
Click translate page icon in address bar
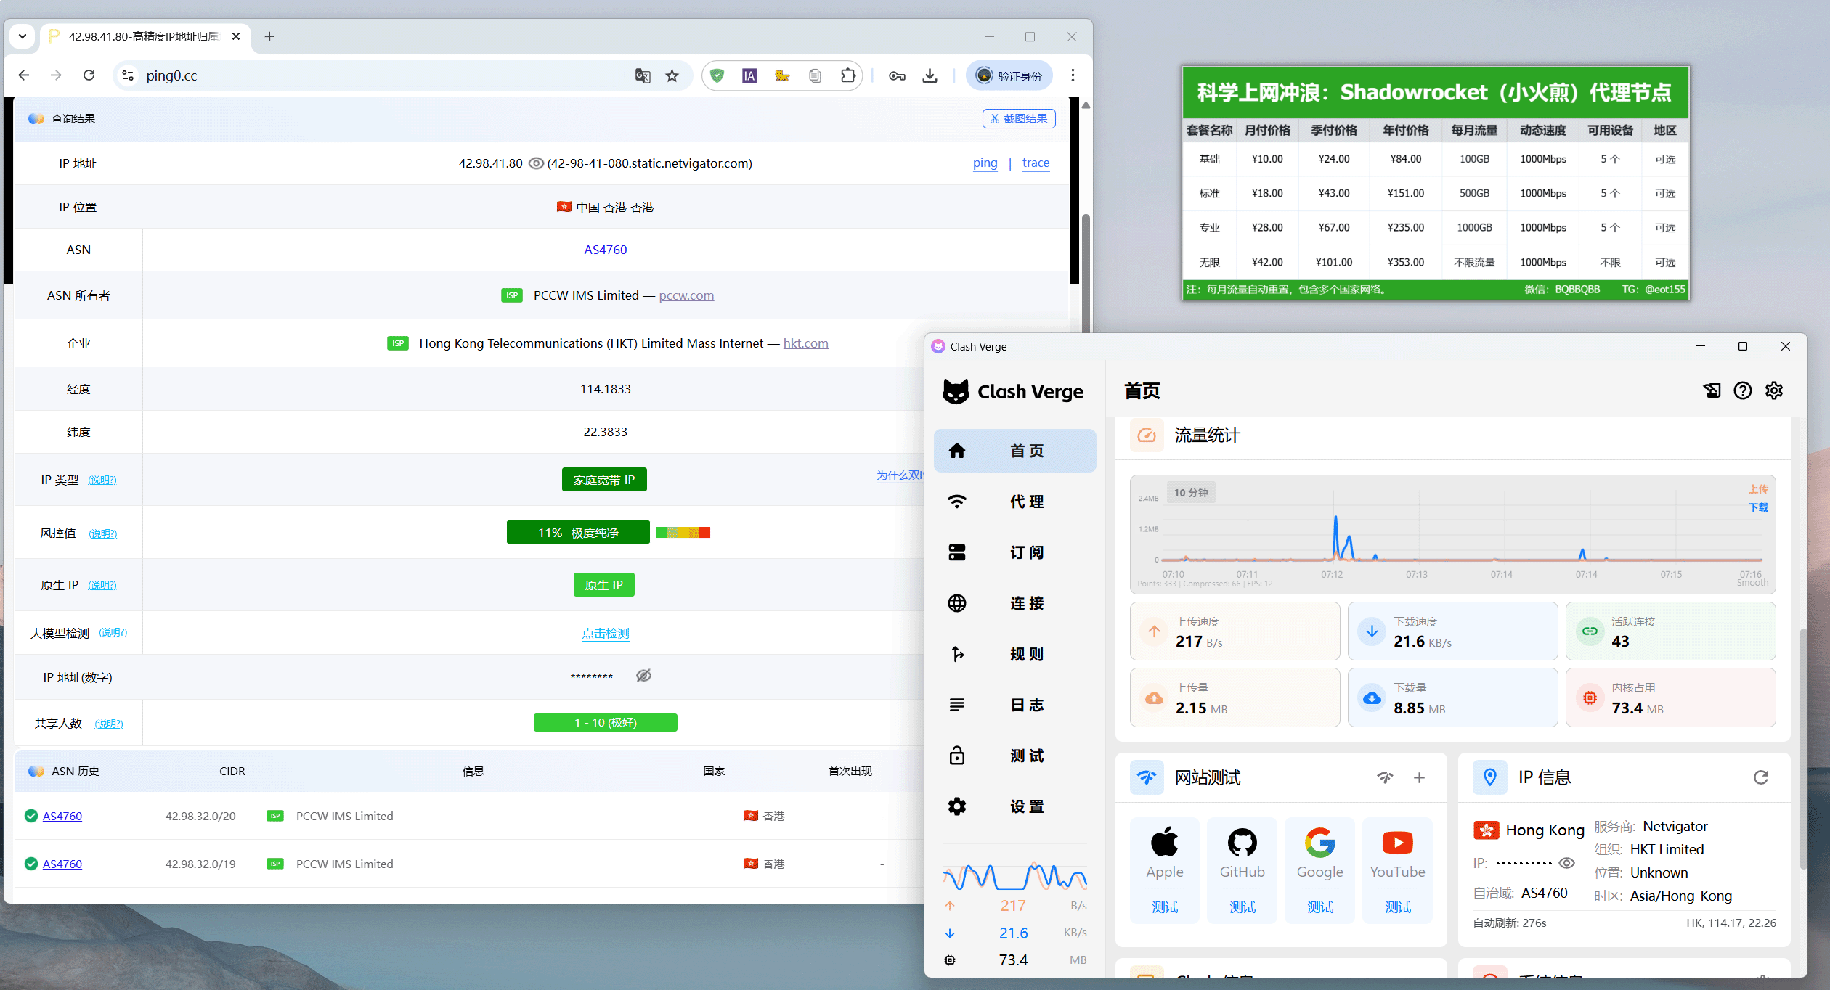[642, 75]
